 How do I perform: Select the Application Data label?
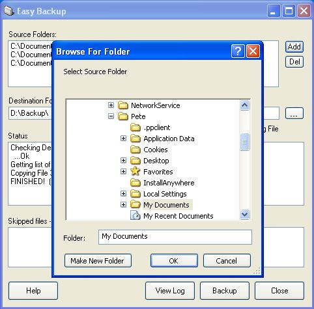(x=169, y=139)
